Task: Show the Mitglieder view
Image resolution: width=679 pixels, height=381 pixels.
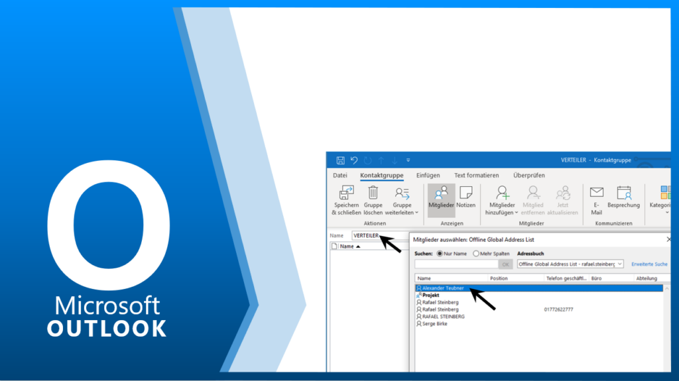Action: (x=441, y=193)
